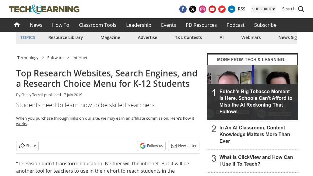Open Tech & Learning Facebook page icon

pos(183,9)
